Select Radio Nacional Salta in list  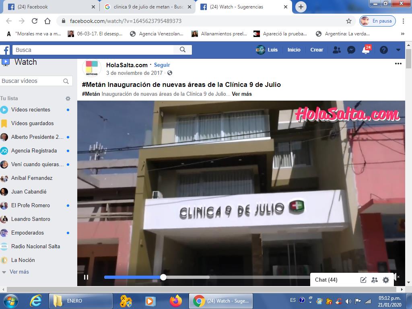(36, 246)
